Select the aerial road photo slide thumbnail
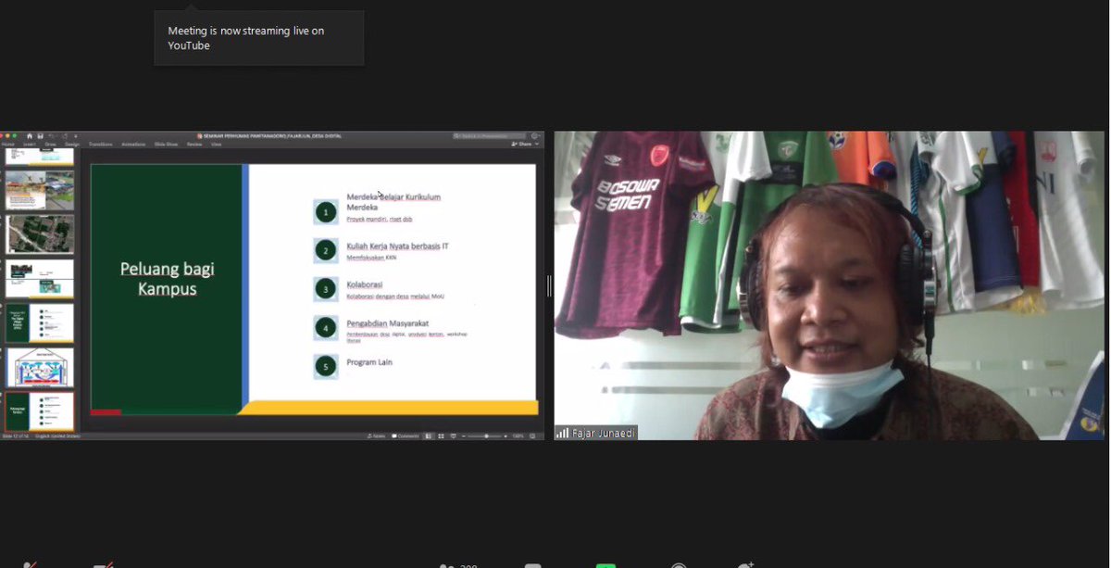Screen dimensions: 1111x568 (x=40, y=190)
